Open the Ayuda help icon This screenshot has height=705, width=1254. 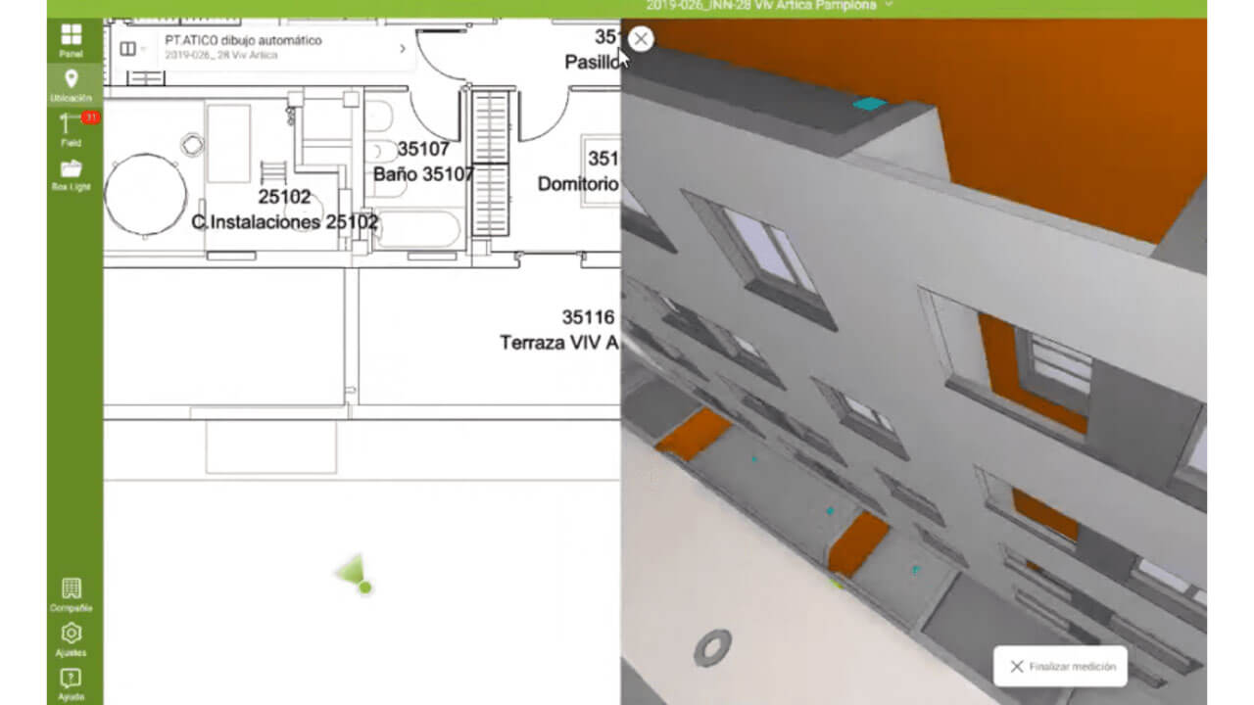click(x=72, y=683)
